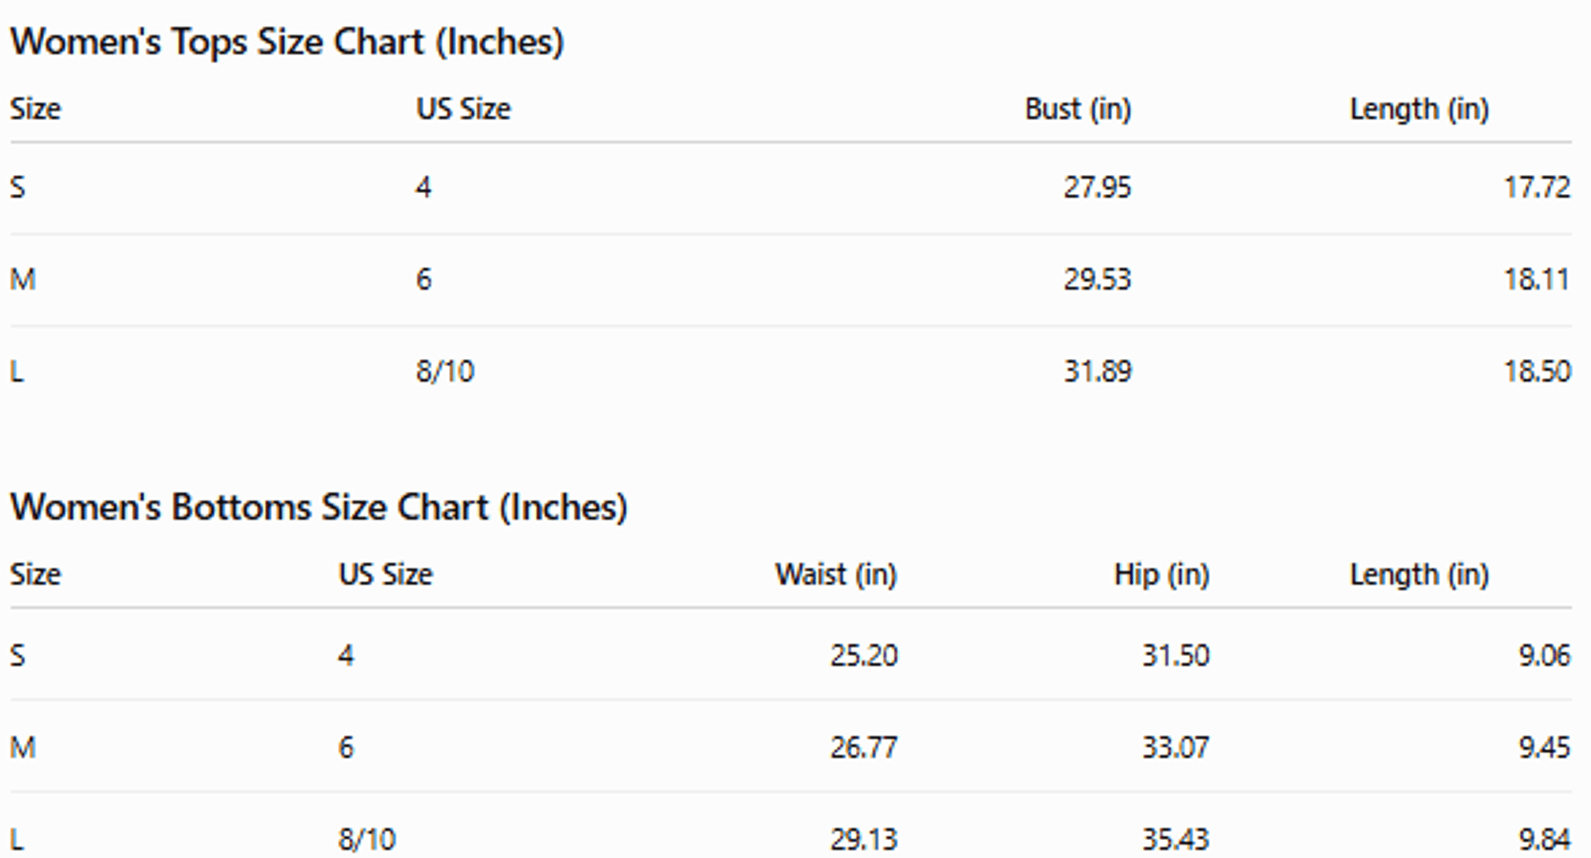The height and width of the screenshot is (858, 1591).
Task: Select the tops Length (in) column header
Action: tap(1419, 110)
